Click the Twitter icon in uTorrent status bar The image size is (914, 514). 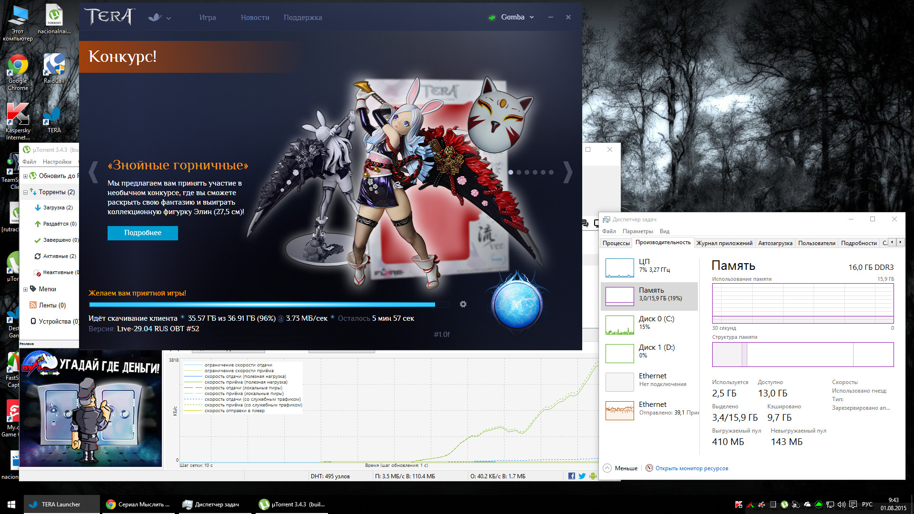[x=582, y=476]
